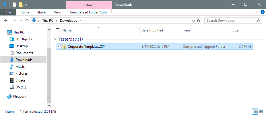266x115 pixels.
Task: Open Music in navigation pane
Action: click(20, 67)
